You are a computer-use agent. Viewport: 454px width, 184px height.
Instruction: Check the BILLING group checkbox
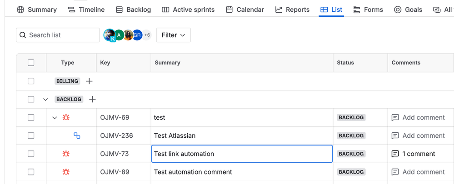click(x=31, y=81)
